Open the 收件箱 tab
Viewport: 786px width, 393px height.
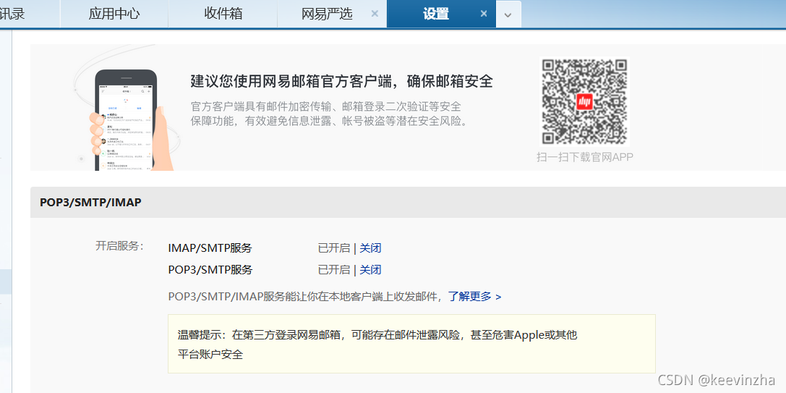point(223,14)
